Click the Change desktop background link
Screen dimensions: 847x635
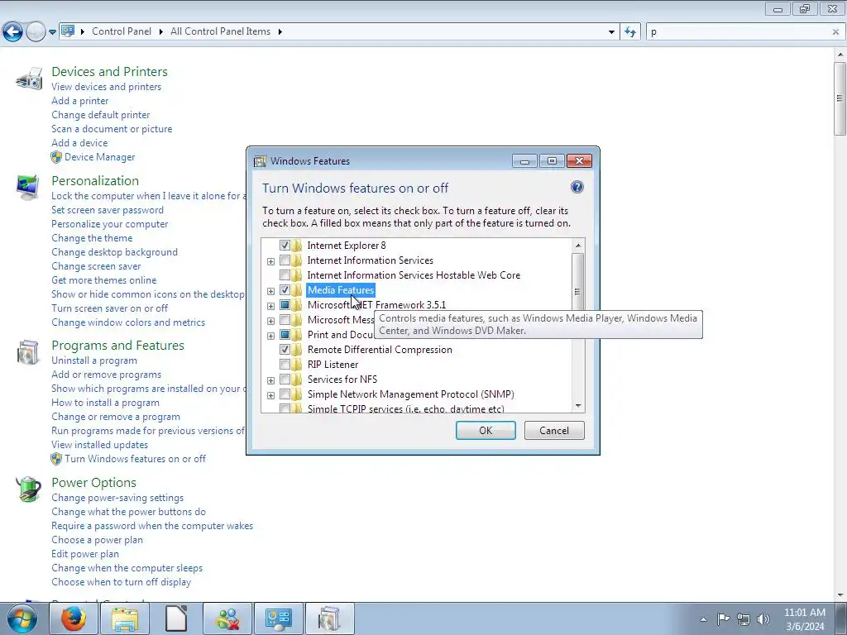114,251
